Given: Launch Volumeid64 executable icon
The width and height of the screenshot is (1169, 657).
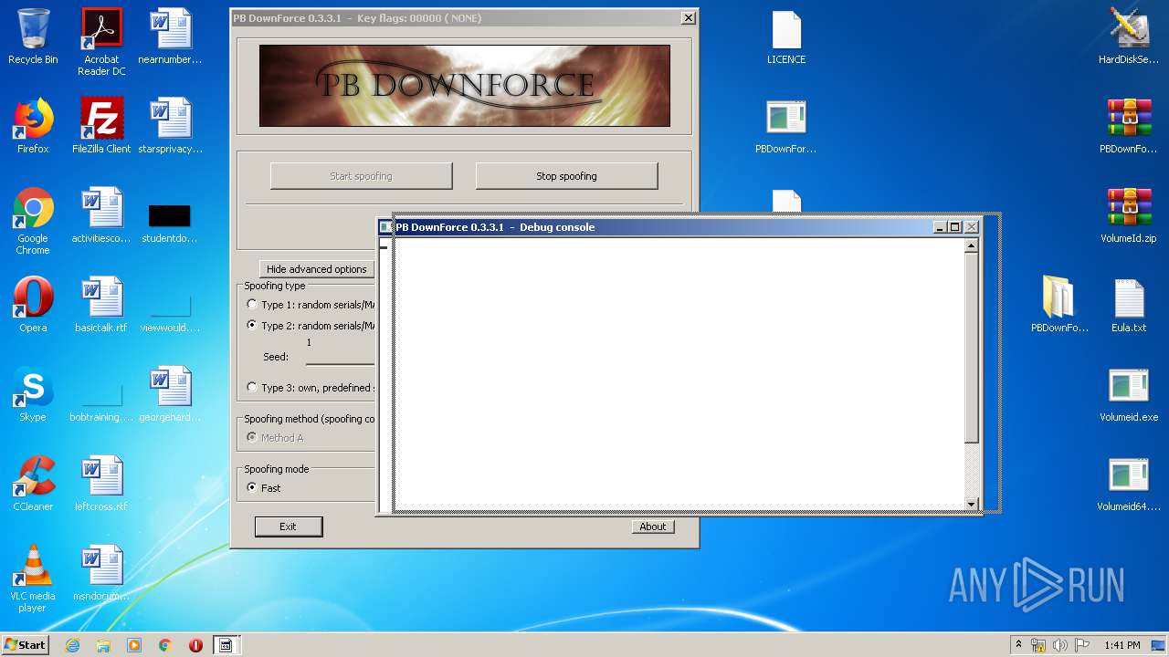Looking at the screenshot, I should click(1129, 484).
